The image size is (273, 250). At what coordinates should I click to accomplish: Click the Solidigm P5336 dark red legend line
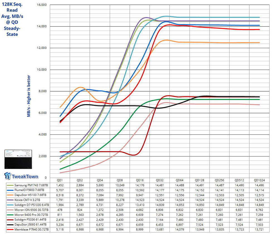10,220
